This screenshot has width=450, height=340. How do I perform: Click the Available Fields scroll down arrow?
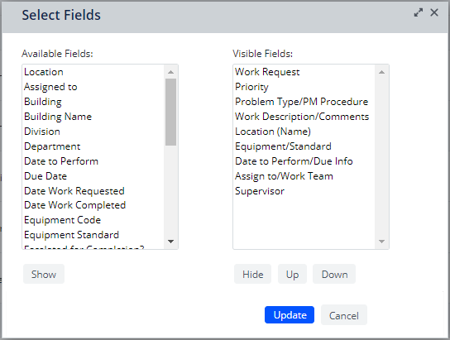170,242
